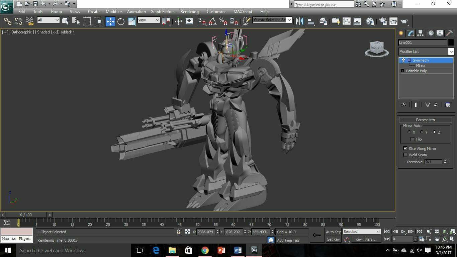The image size is (457, 257).
Task: Open Render Setup from the main toolbar
Action: [x=383, y=21]
